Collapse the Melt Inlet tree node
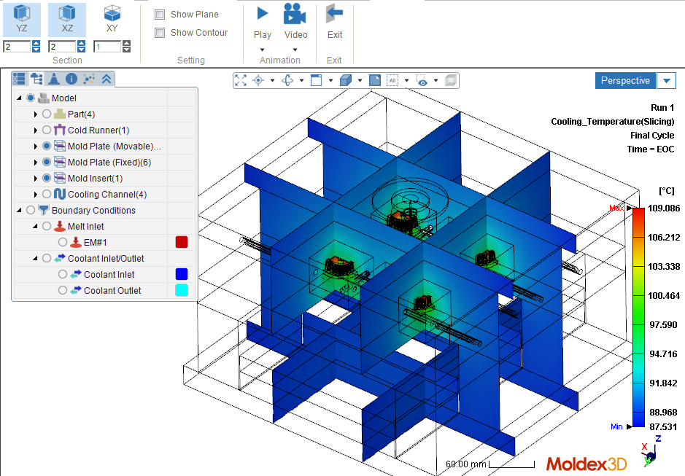 [x=36, y=226]
